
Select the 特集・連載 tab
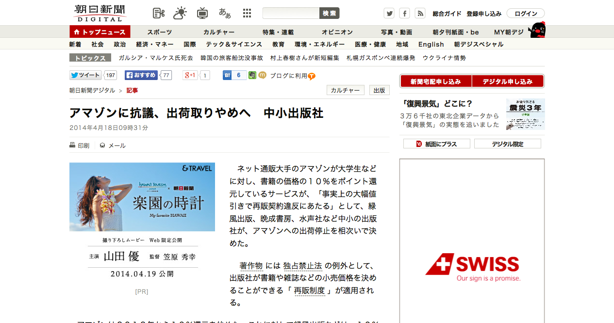pos(278,32)
